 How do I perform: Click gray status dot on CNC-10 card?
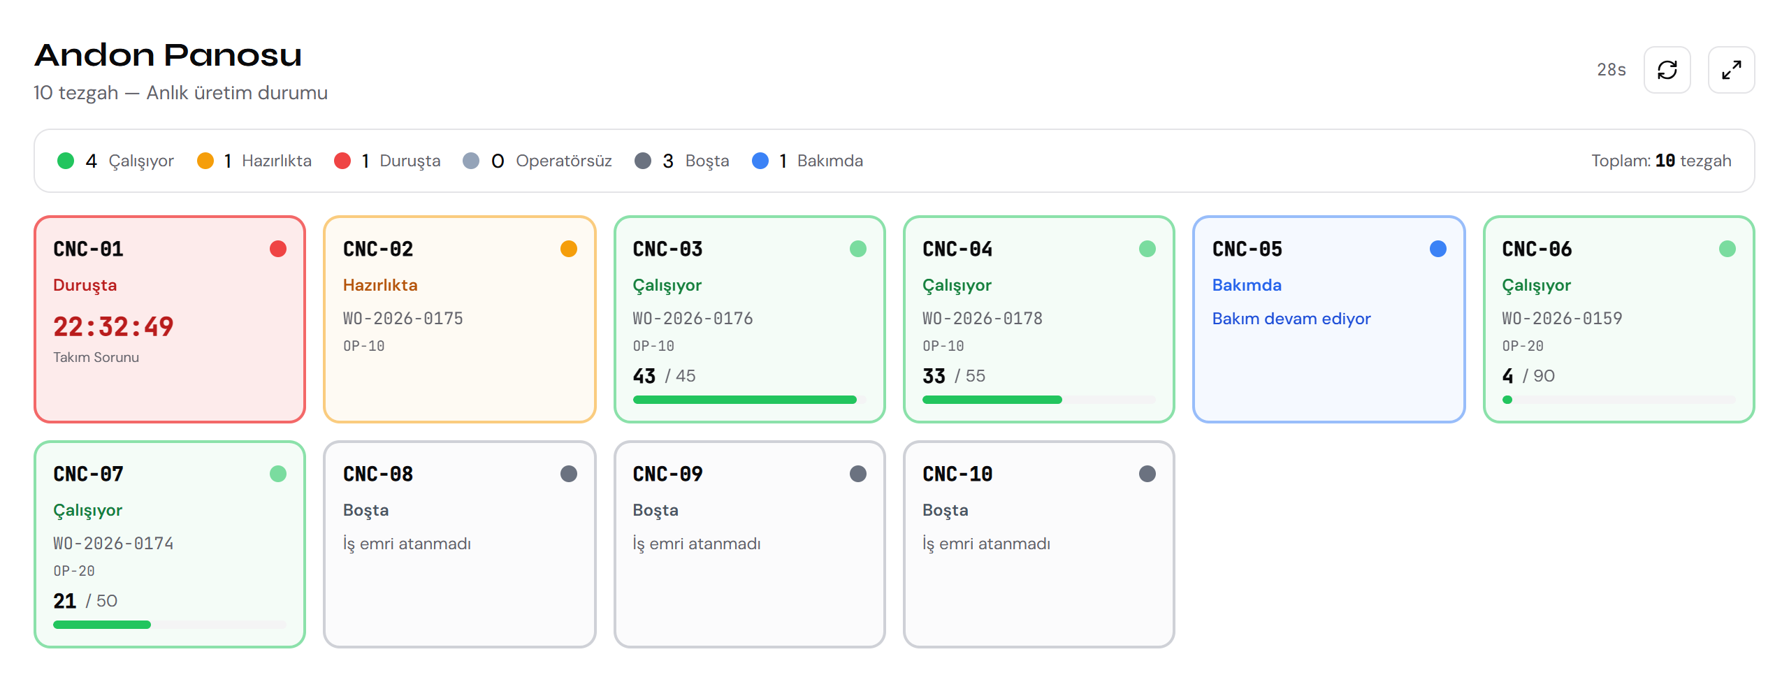(x=1147, y=474)
